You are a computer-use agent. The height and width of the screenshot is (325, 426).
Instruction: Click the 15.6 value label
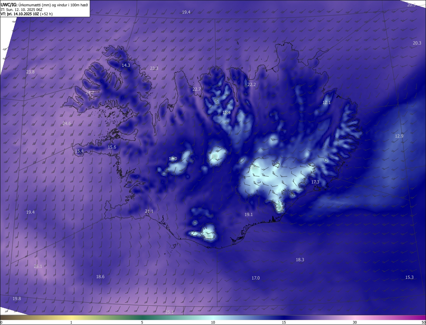pos(112,147)
